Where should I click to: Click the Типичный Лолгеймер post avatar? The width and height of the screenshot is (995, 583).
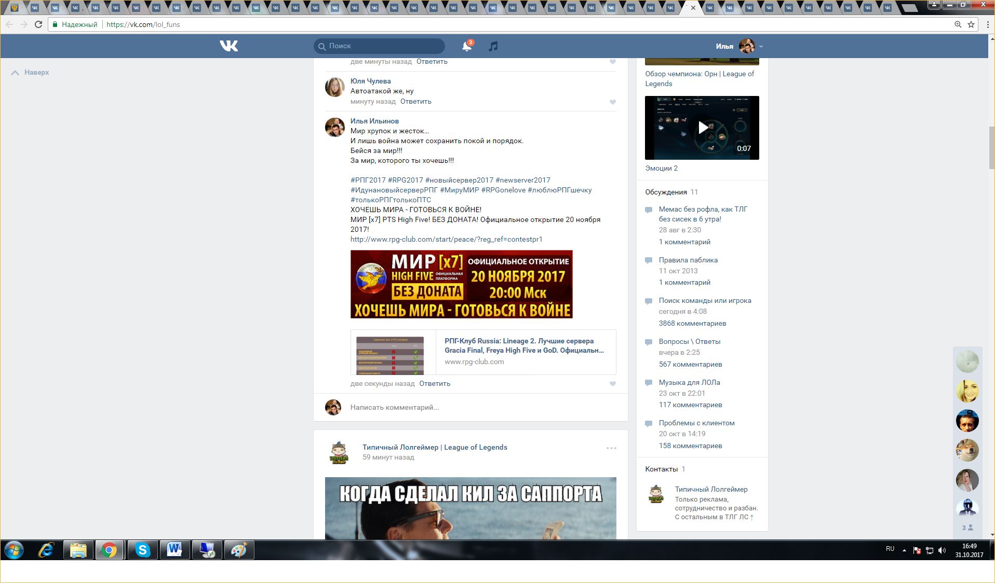pyautogui.click(x=339, y=452)
